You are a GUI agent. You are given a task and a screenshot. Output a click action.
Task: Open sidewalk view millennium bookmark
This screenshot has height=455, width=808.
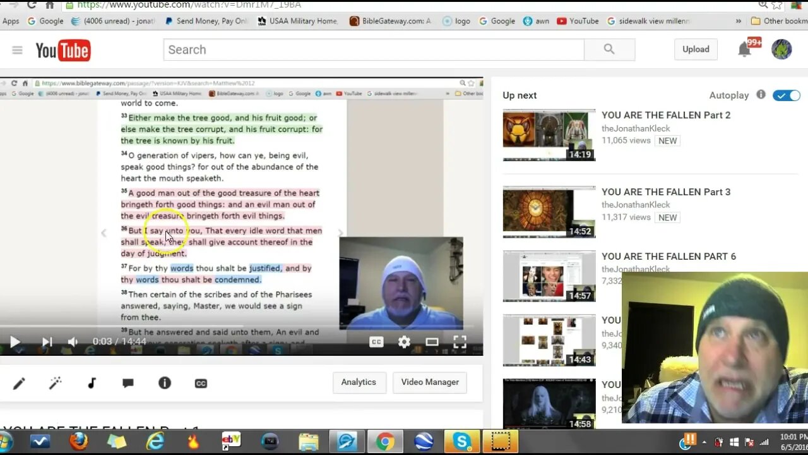[x=649, y=21]
